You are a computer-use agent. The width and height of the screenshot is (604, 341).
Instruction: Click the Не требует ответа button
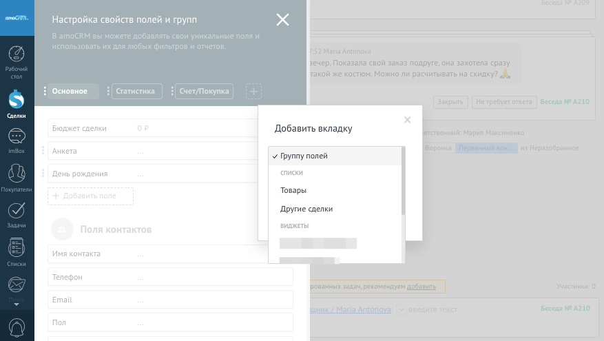504,102
